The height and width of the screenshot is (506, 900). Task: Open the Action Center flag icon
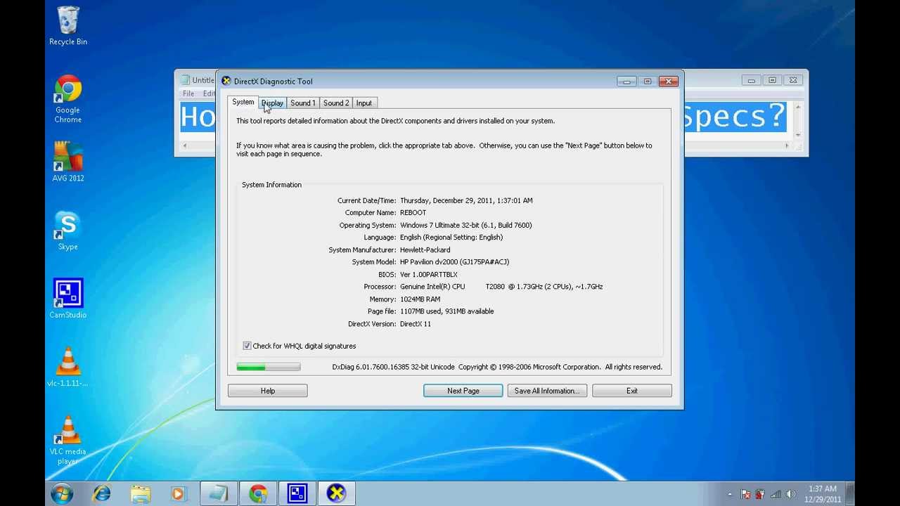pyautogui.click(x=745, y=494)
